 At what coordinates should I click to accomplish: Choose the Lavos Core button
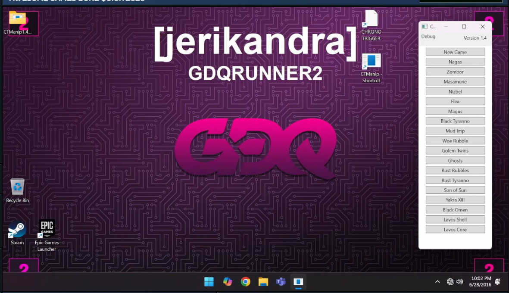click(x=455, y=230)
